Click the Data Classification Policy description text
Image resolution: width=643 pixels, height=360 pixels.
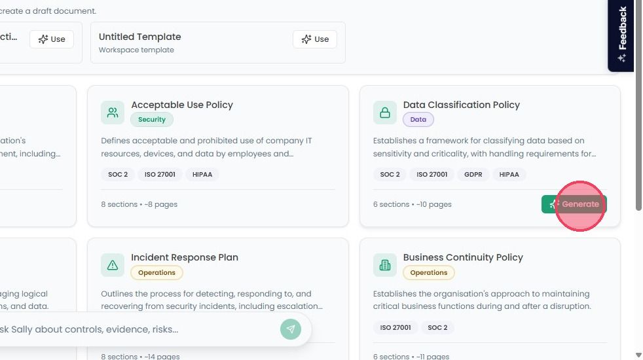pos(485,147)
